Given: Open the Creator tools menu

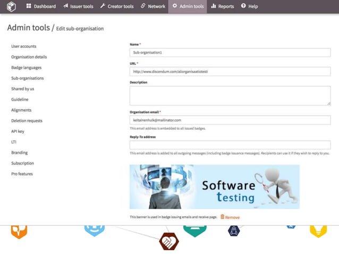Looking at the screenshot, I should pyautogui.click(x=117, y=6).
